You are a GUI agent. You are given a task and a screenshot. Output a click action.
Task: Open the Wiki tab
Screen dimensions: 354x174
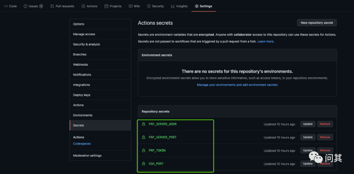point(134,6)
